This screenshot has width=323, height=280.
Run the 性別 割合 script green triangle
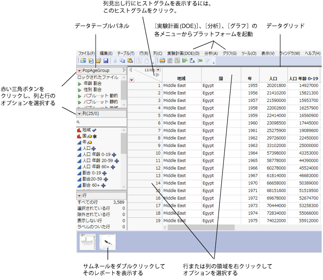[x=80, y=90]
